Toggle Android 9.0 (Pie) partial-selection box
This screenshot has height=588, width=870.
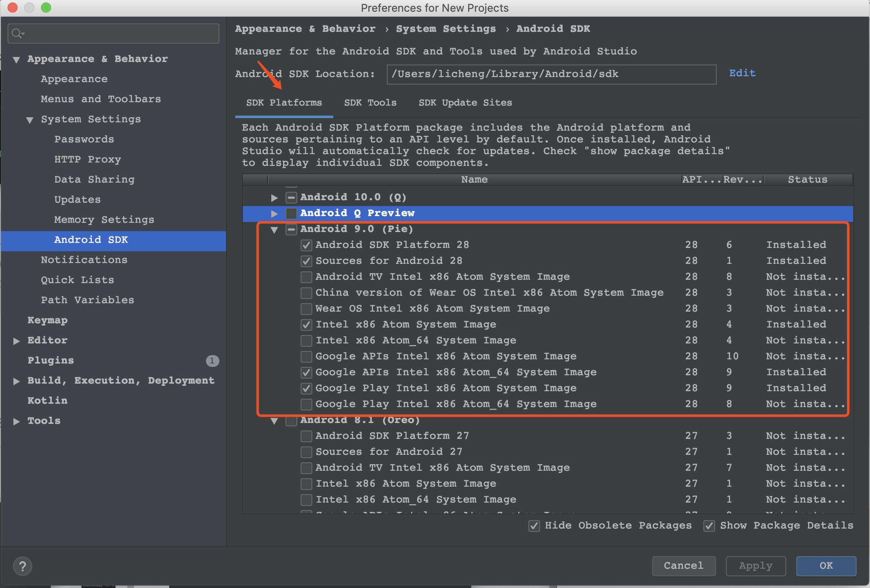[x=291, y=229]
